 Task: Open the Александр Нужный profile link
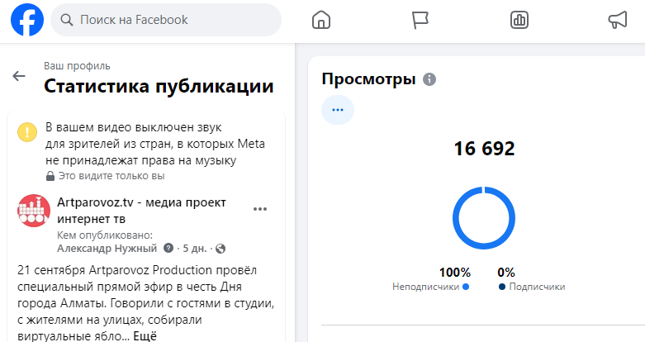click(107, 248)
